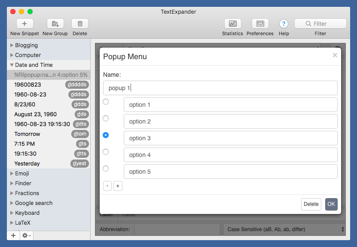Select the Yesterday snippet in list

click(x=27, y=164)
